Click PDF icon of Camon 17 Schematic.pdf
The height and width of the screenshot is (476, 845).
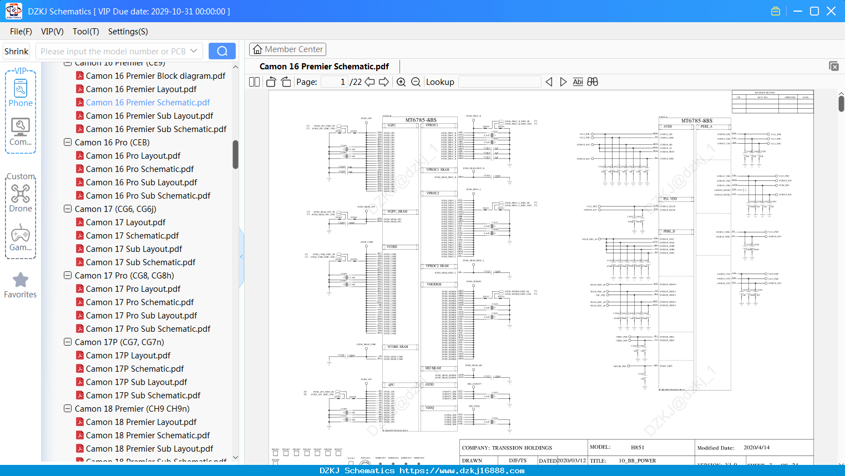click(80, 235)
